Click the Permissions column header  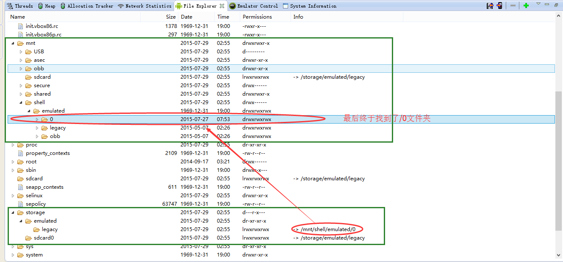coord(257,17)
